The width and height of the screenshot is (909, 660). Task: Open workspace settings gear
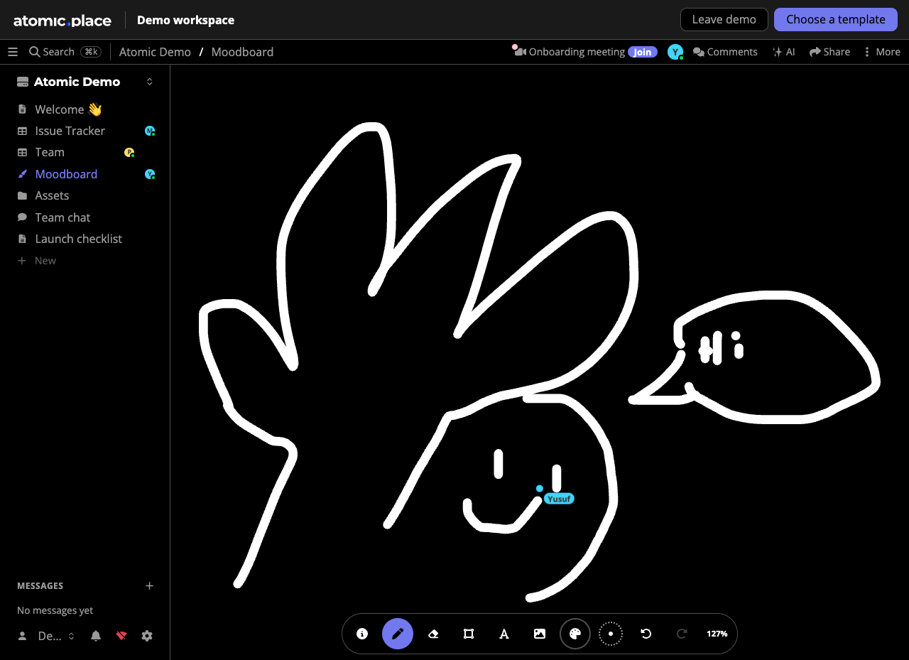click(147, 636)
